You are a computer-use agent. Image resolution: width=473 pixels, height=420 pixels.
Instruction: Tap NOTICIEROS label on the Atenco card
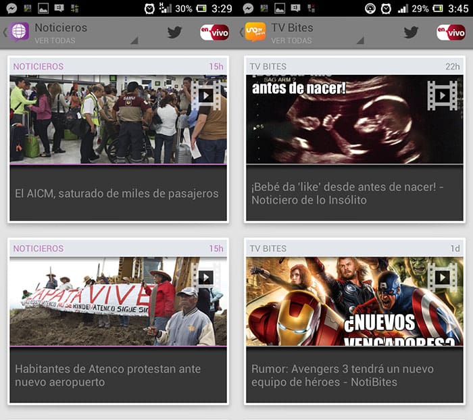click(39, 248)
